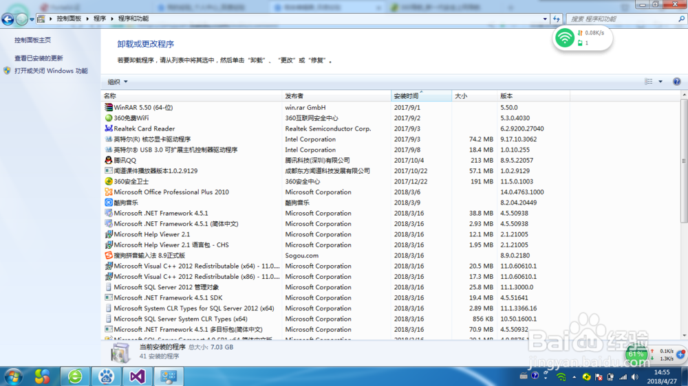Open the 组织 dropdown menu
The width and height of the screenshot is (688, 386).
(118, 82)
